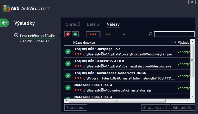198x114 pixels.
Task: Click the check-circle icon beside Test celého počítače
Action: tap(16, 35)
